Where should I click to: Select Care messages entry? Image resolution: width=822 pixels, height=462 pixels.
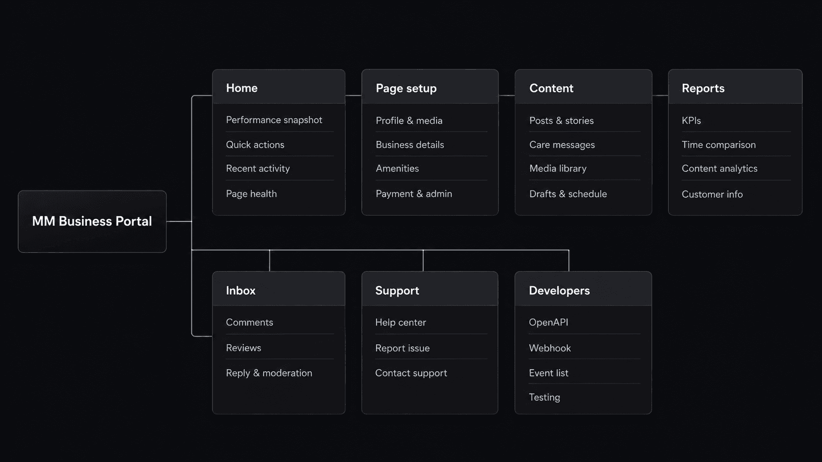[562, 144]
